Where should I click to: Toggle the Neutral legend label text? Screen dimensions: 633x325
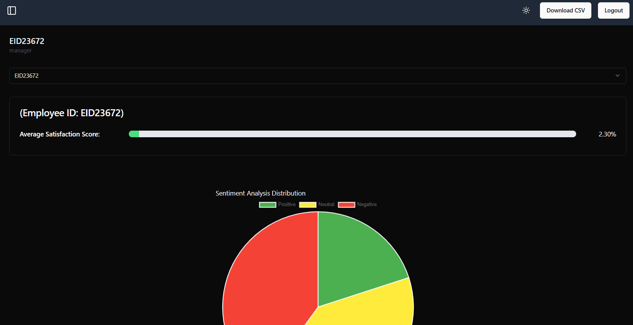(x=326, y=204)
